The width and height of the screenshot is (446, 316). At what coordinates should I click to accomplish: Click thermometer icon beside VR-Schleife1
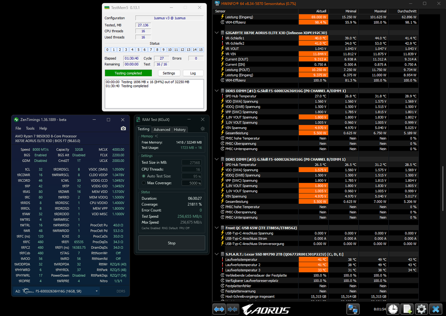tap(223, 38)
